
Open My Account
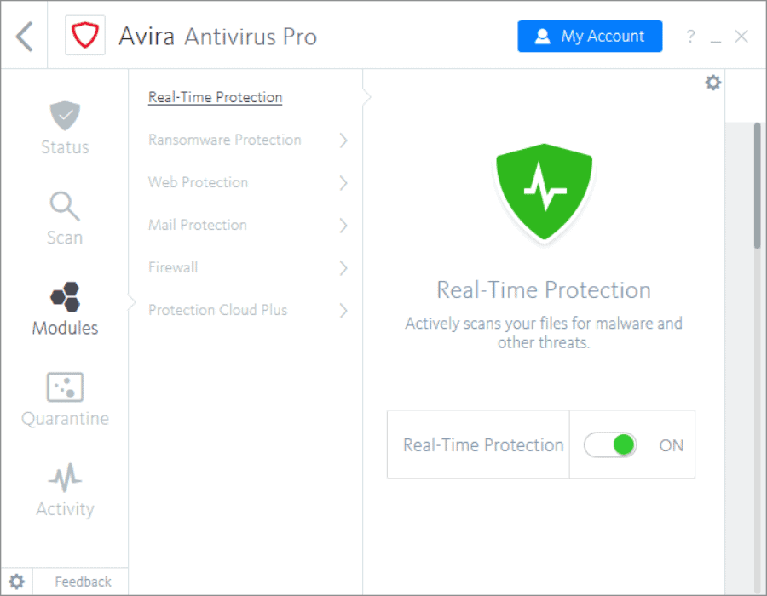pos(590,36)
